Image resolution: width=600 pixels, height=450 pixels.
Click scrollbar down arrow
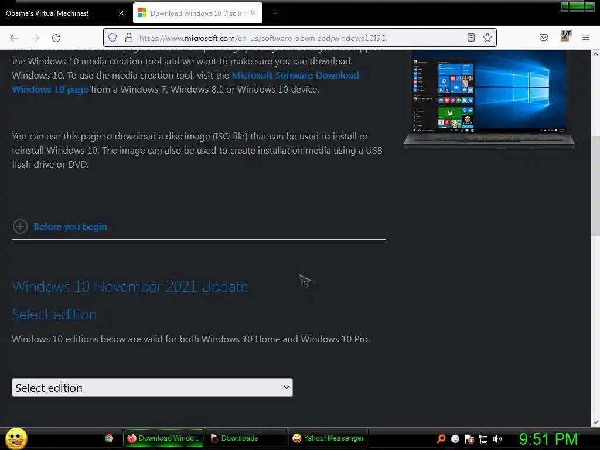(595, 422)
